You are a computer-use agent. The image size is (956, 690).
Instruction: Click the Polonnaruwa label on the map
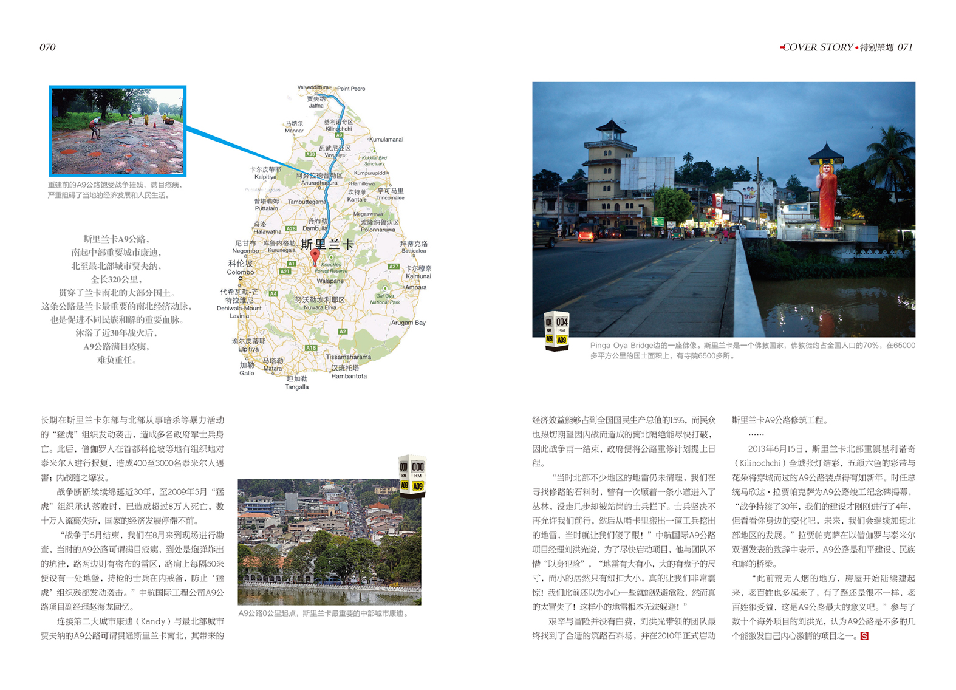(x=378, y=230)
